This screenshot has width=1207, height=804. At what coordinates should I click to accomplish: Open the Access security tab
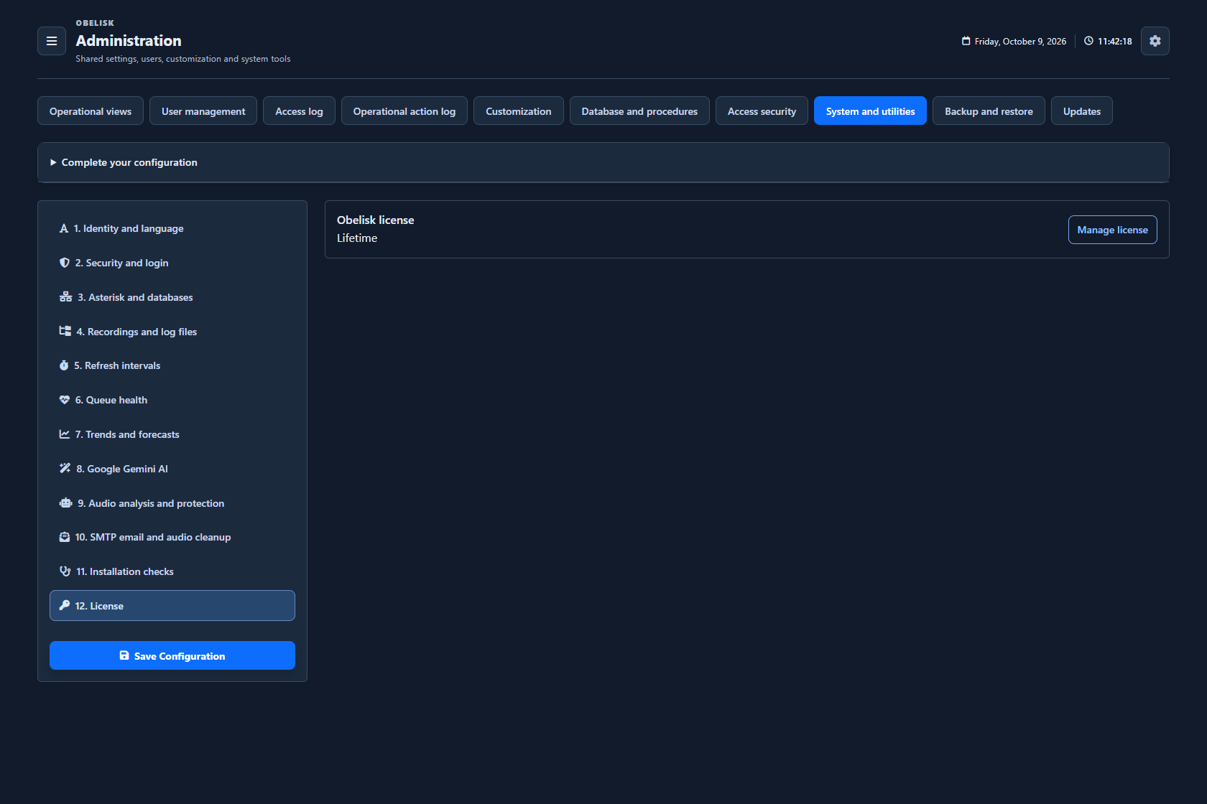click(762, 111)
